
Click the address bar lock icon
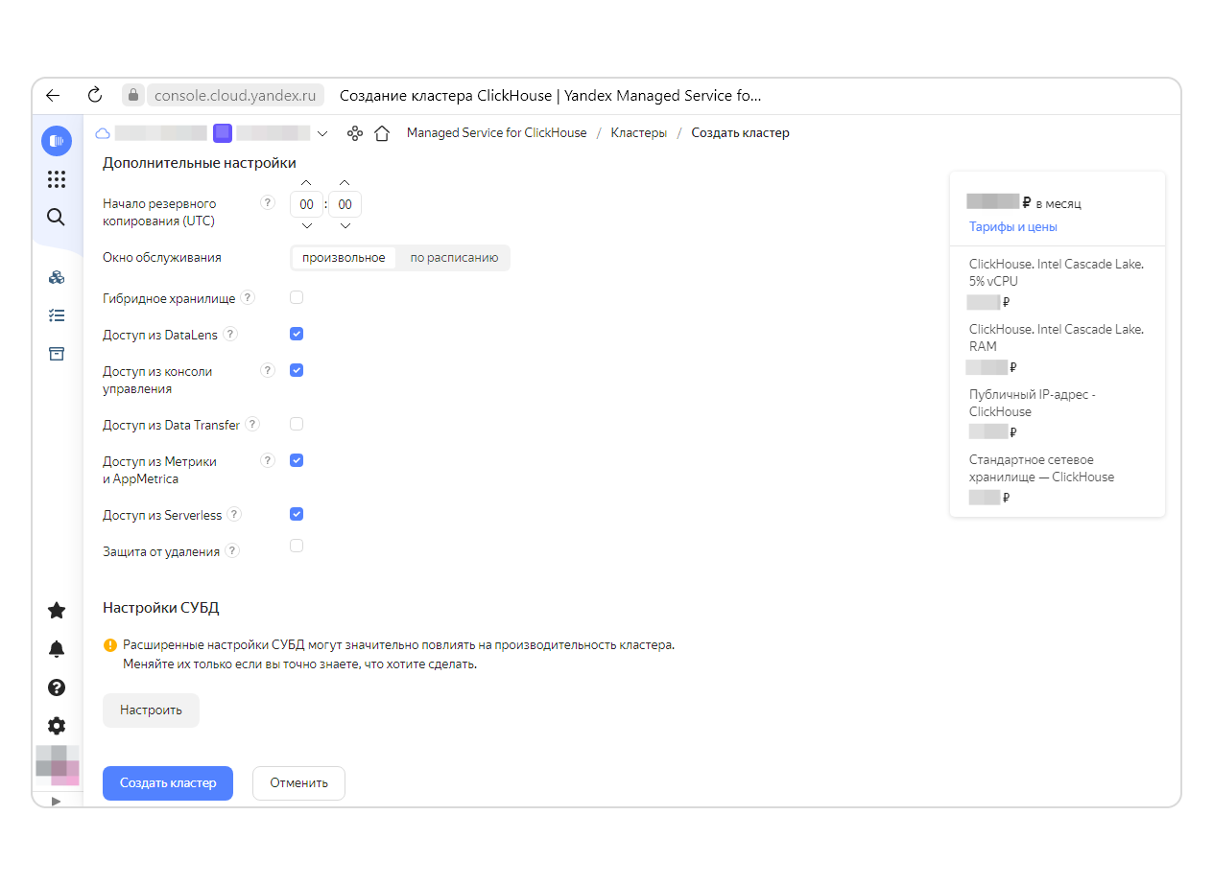[x=132, y=95]
